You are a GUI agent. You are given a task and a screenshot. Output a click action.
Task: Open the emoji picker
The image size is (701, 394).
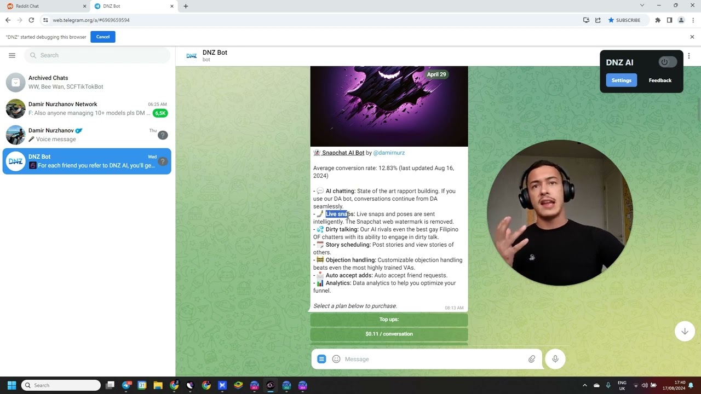(x=336, y=359)
